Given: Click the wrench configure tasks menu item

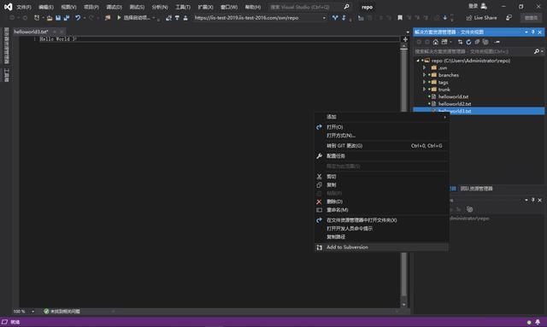Looking at the screenshot, I should tap(381, 156).
